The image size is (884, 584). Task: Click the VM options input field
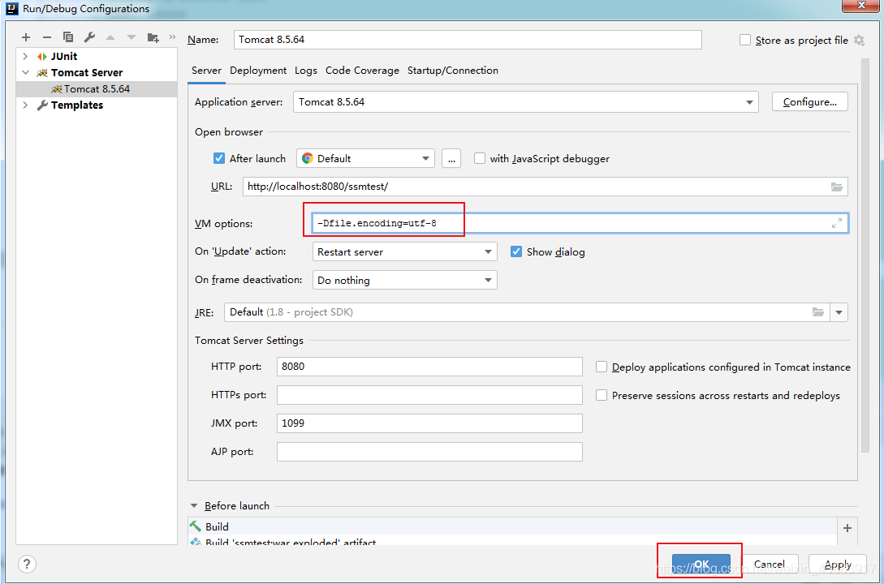[x=580, y=223]
